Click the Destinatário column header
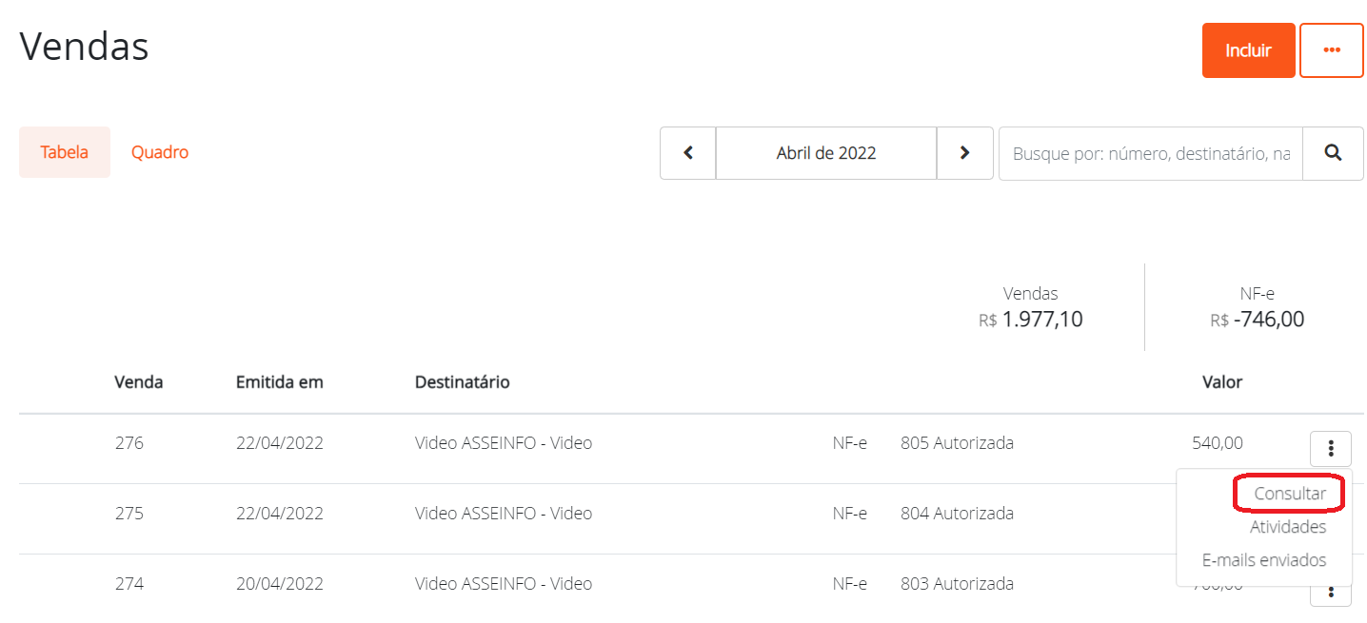 [x=462, y=382]
